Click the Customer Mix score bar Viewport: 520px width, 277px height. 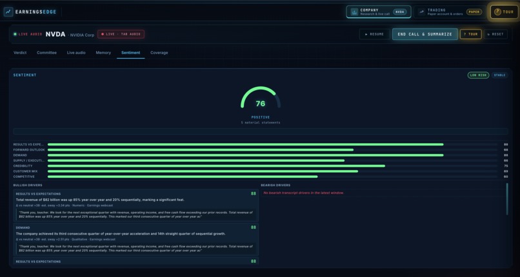coord(273,171)
